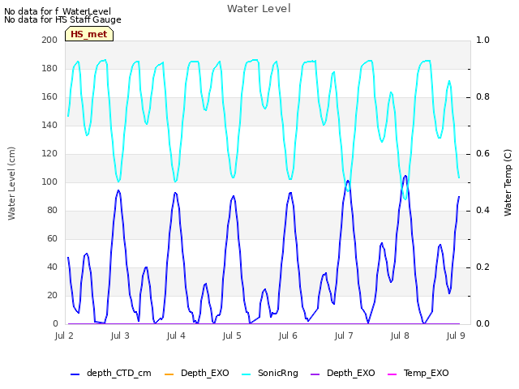Click the 'No data for HS Staff Gauge' message
This screenshot has width=519, height=389.
pyautogui.click(x=62, y=19)
